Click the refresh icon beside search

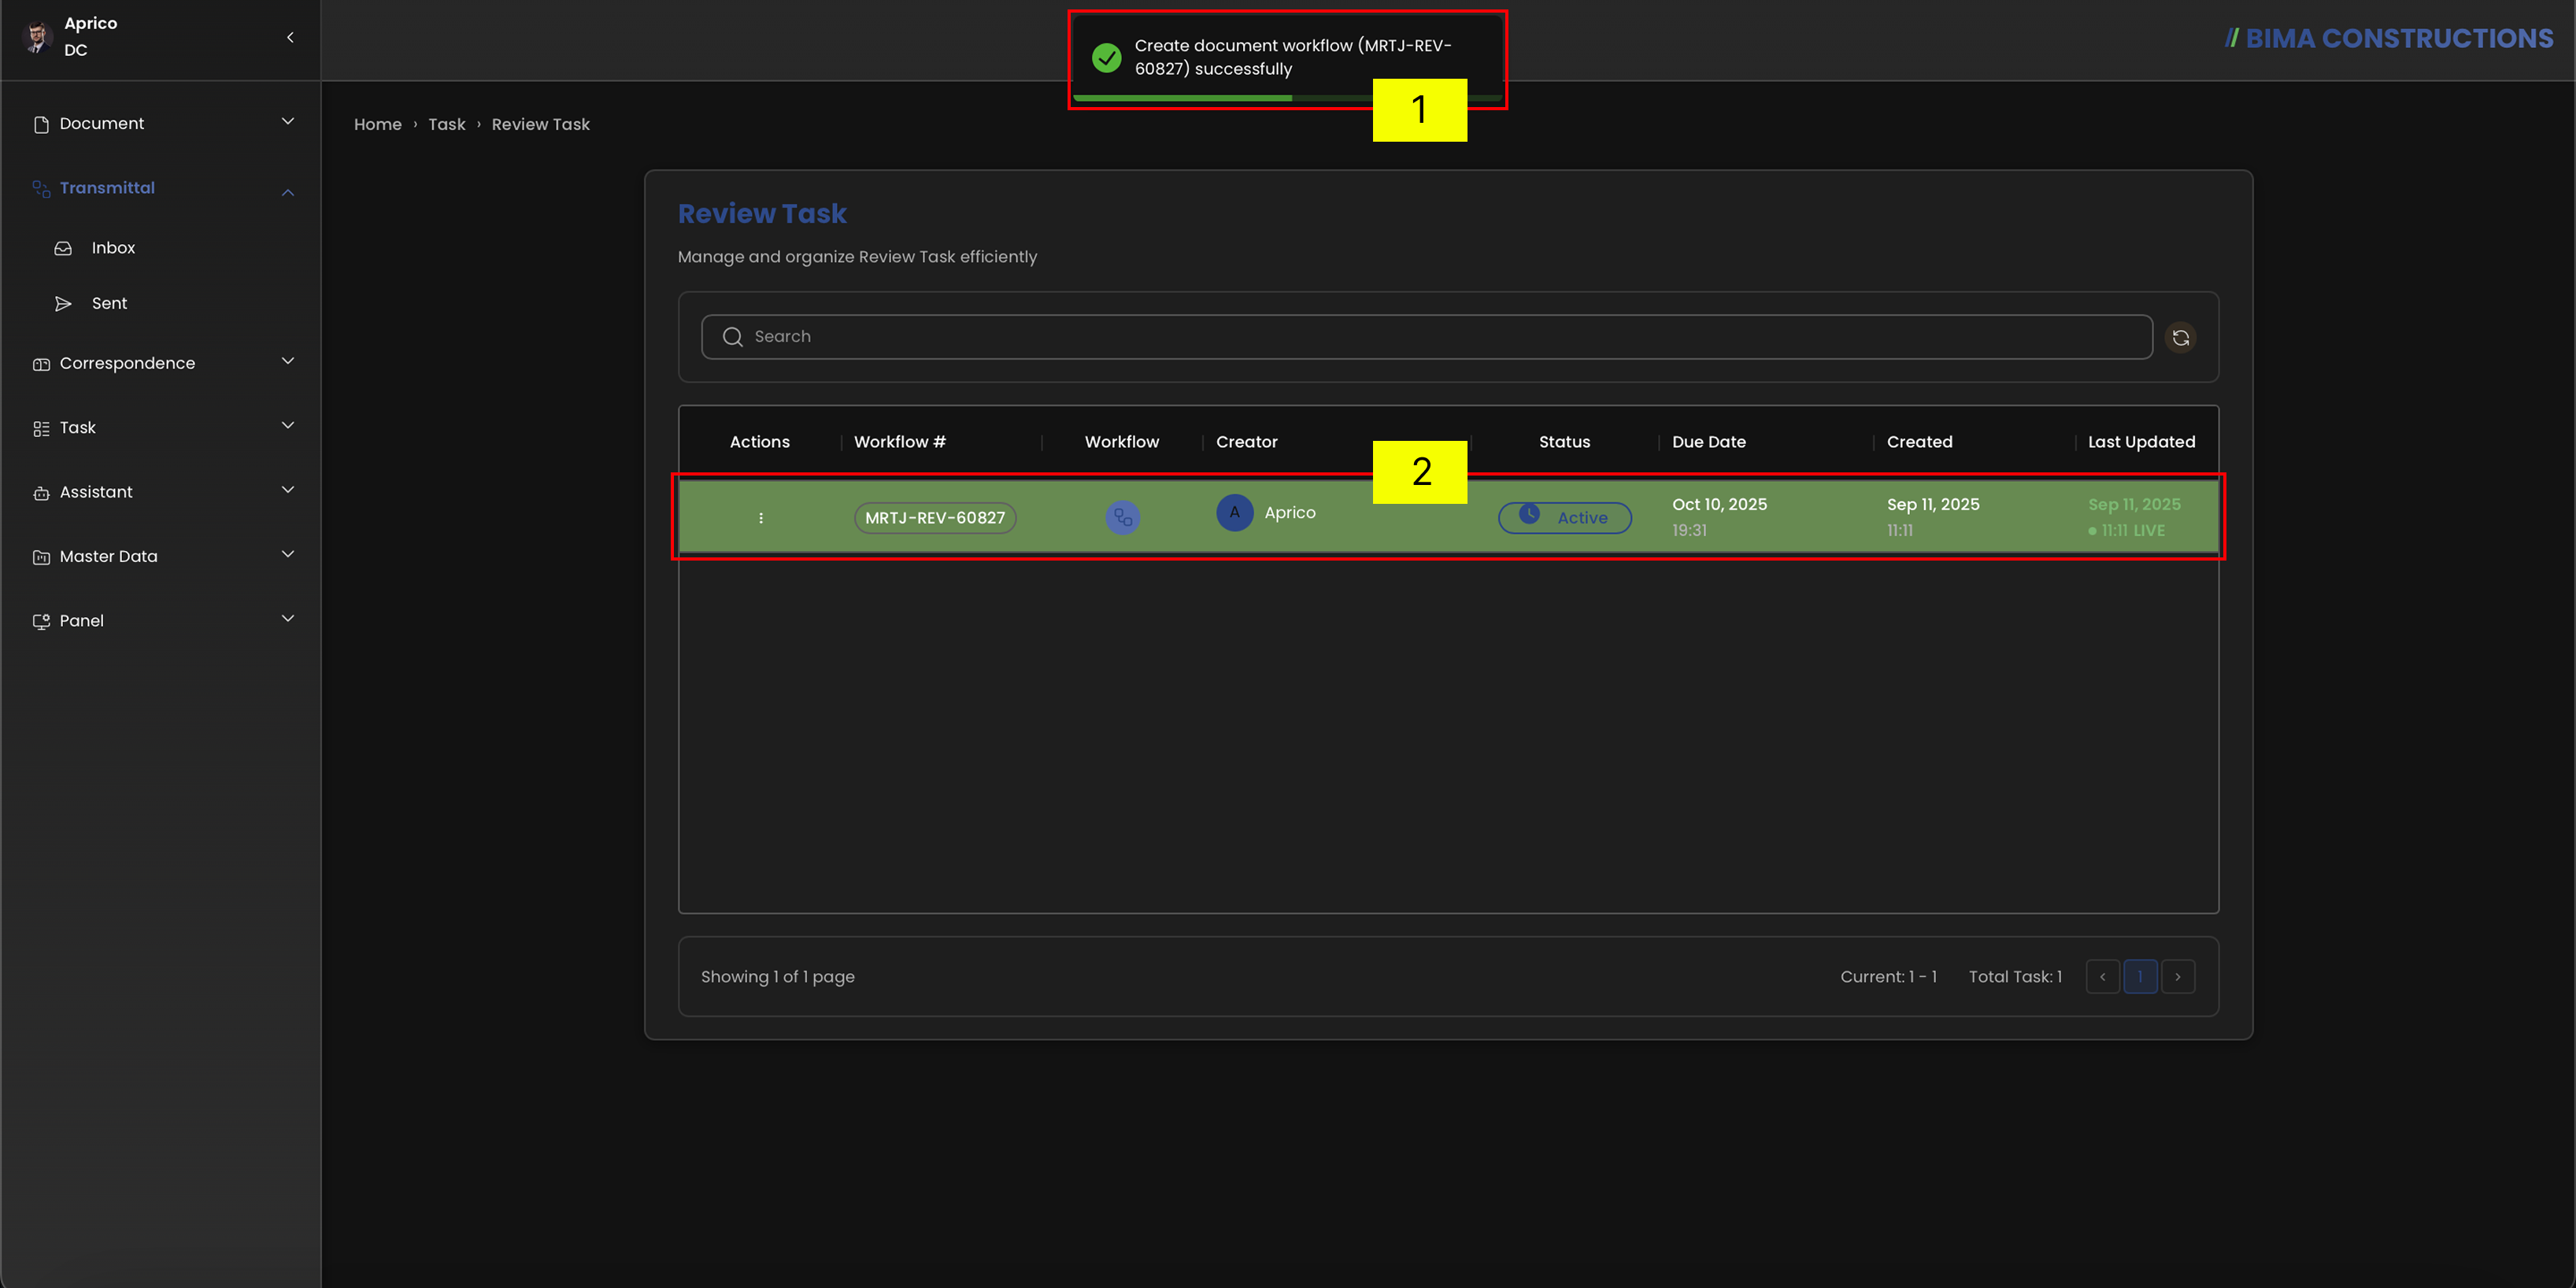coord(2180,338)
